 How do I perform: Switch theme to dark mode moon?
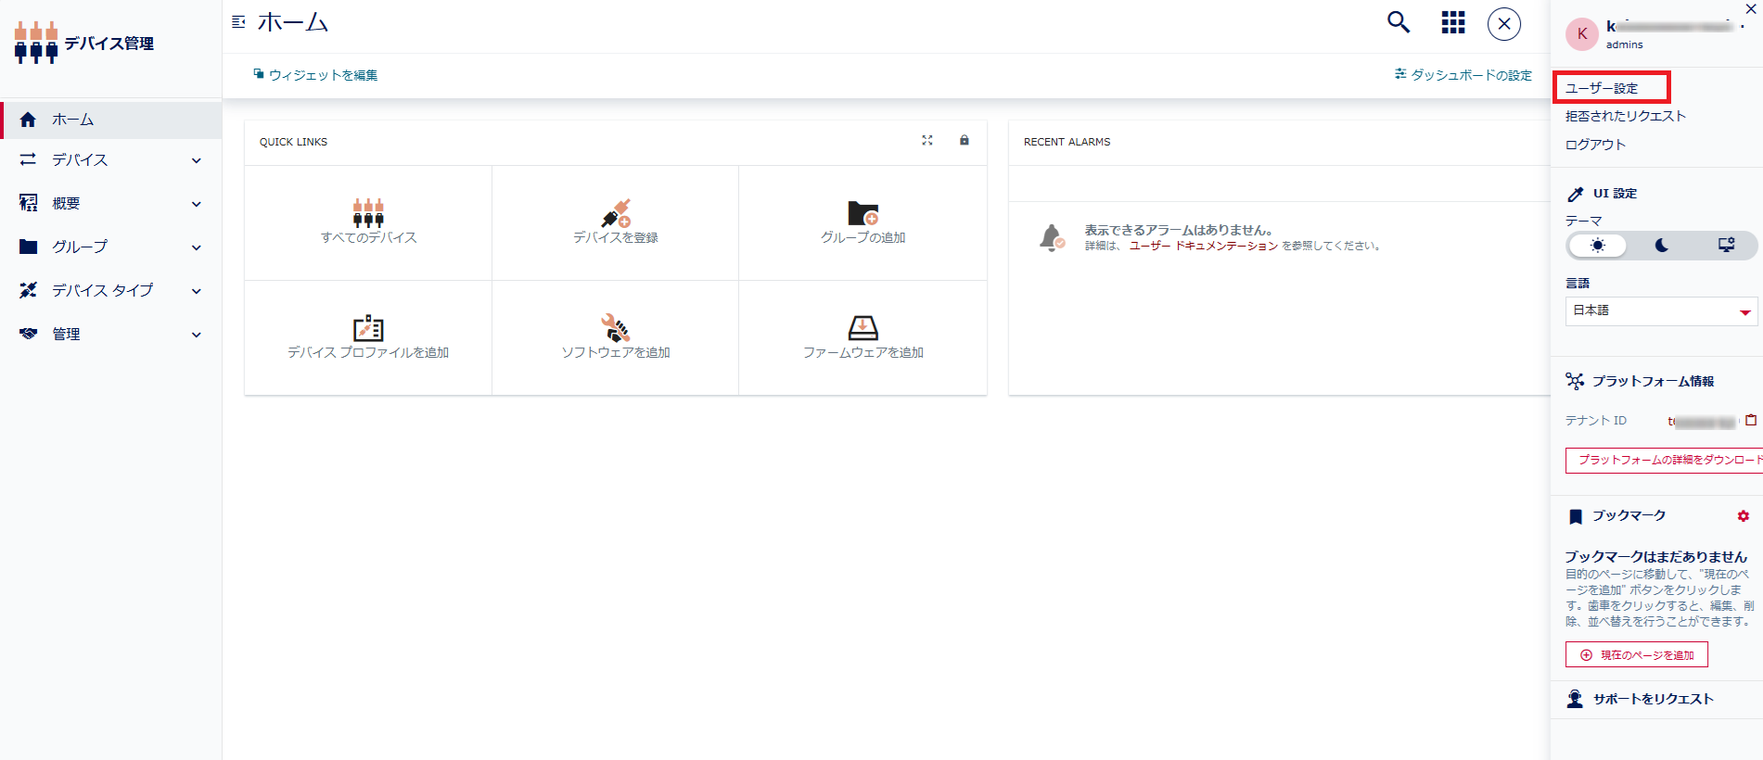[x=1661, y=246]
